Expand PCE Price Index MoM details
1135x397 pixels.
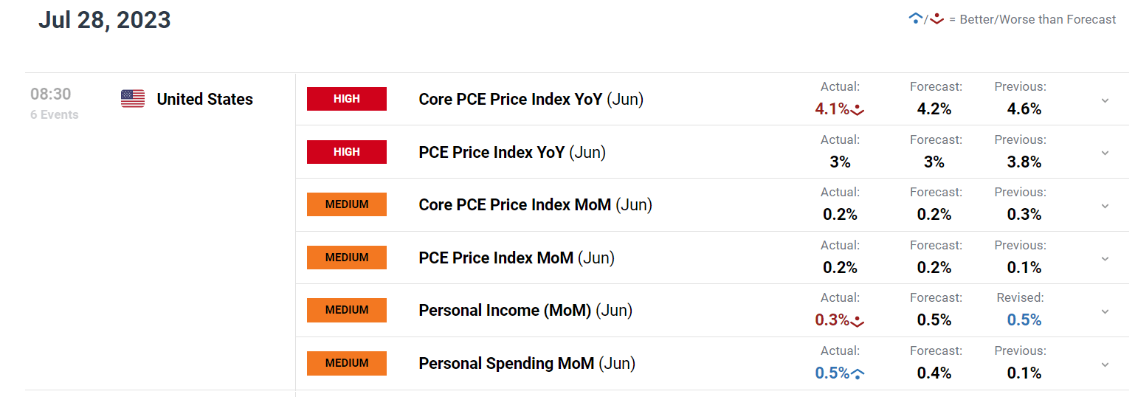[1105, 258]
